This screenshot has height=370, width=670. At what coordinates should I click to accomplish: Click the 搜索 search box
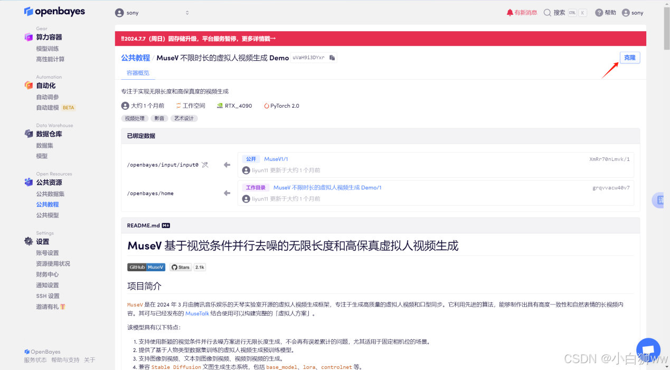coord(565,13)
